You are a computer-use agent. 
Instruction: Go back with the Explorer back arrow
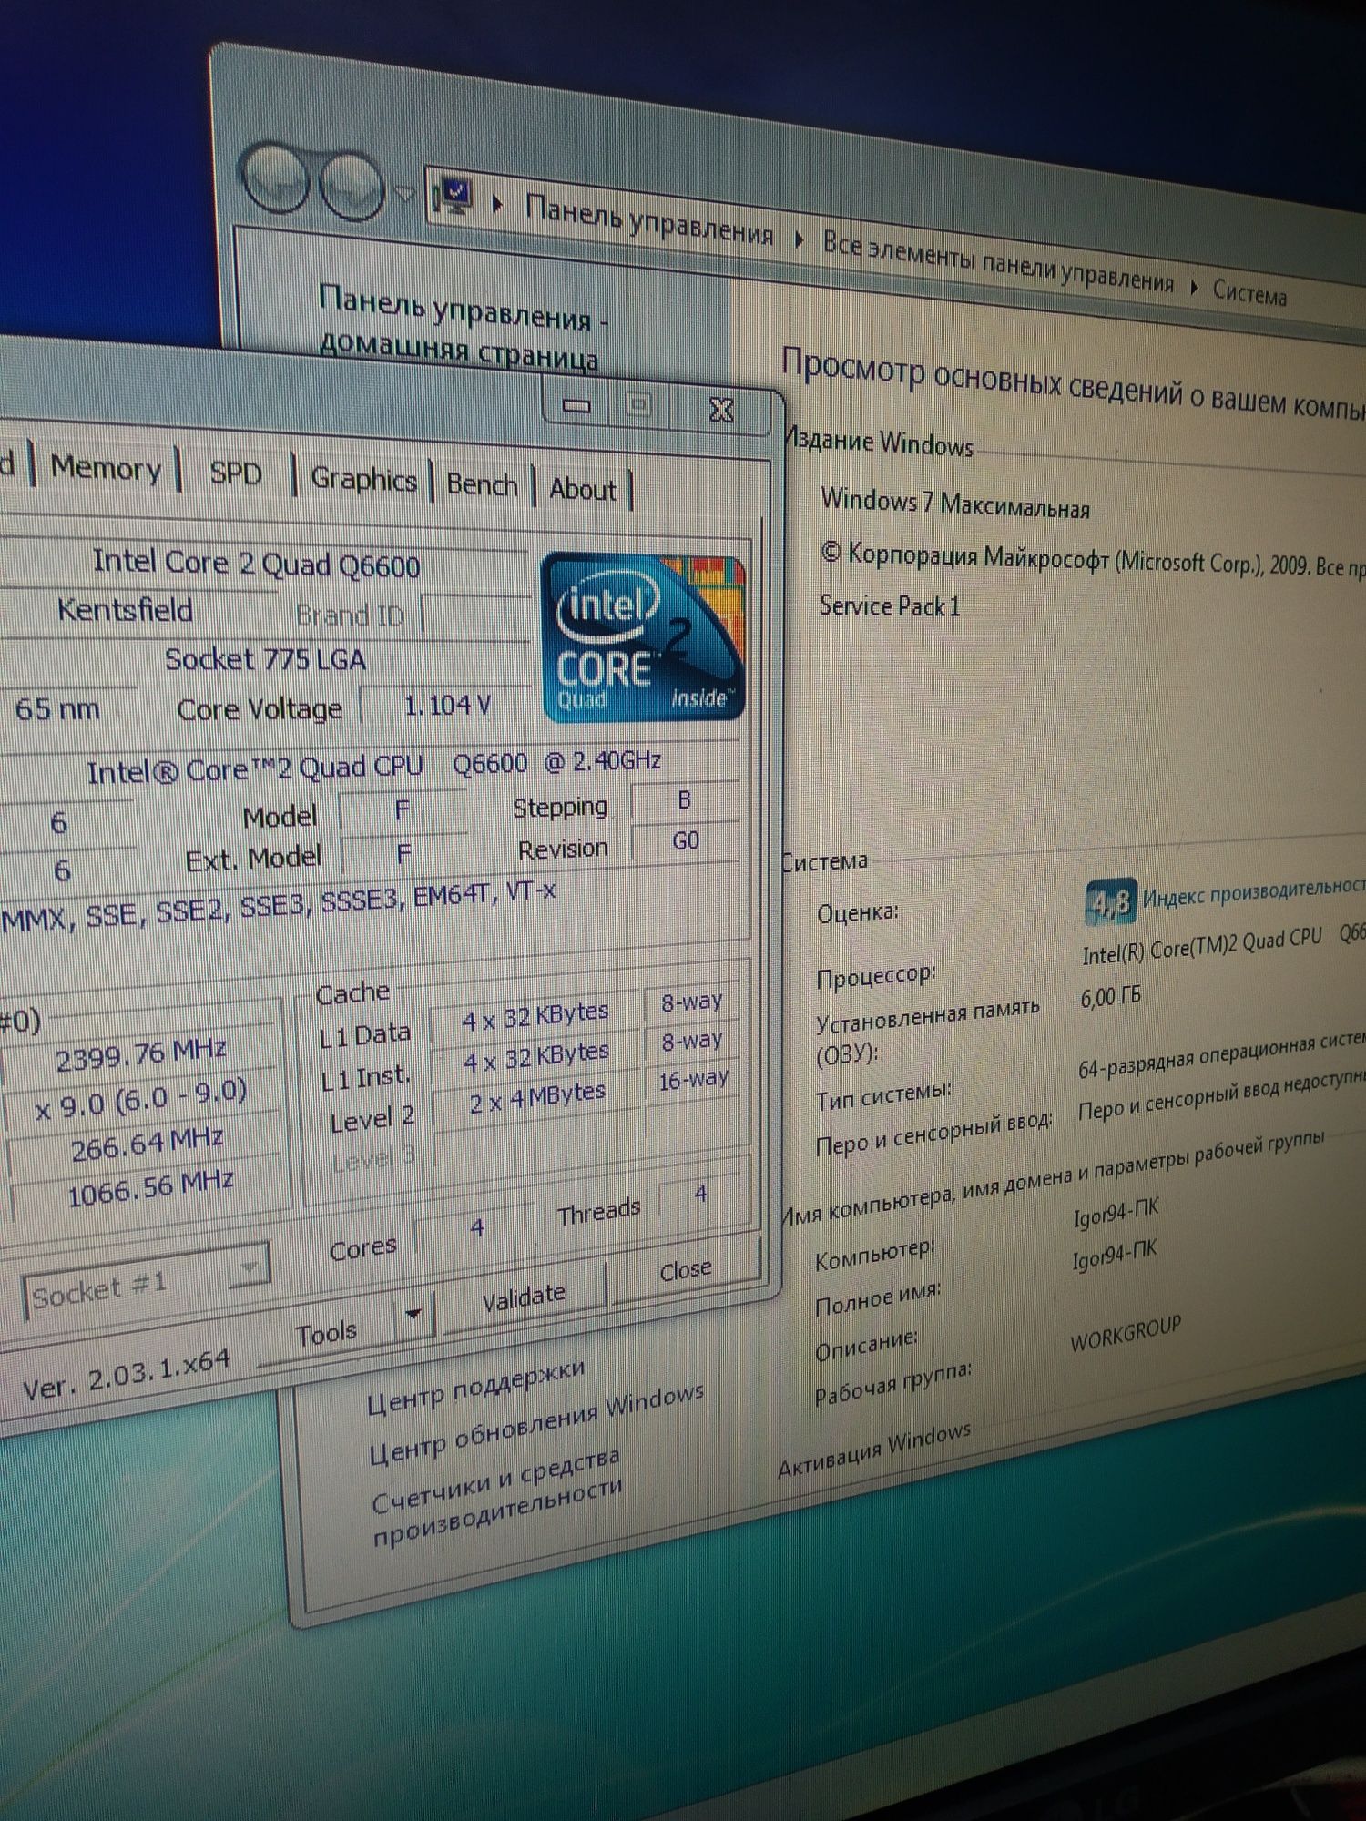(277, 177)
